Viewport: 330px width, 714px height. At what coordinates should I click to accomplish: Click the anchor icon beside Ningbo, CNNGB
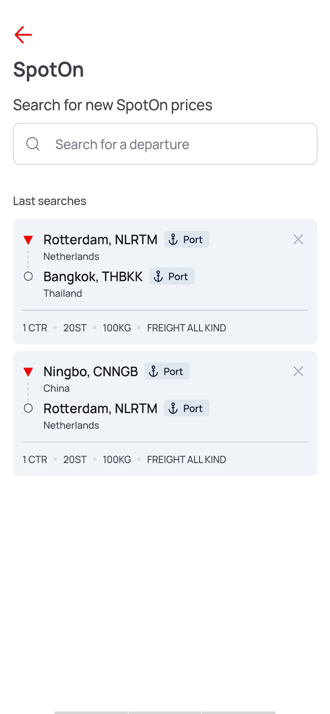pyautogui.click(x=153, y=371)
